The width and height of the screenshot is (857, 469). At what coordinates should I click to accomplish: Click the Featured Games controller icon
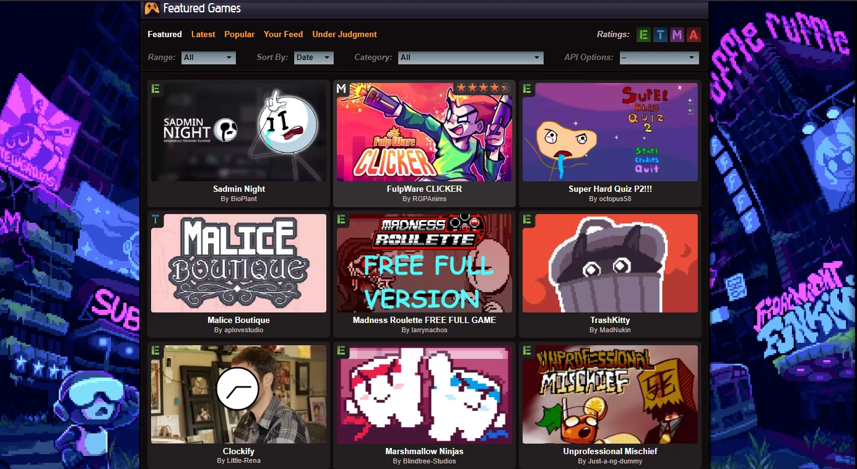point(152,8)
